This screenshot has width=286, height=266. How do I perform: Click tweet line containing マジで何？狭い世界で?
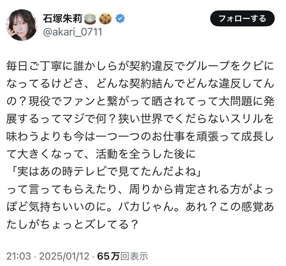coord(140,119)
